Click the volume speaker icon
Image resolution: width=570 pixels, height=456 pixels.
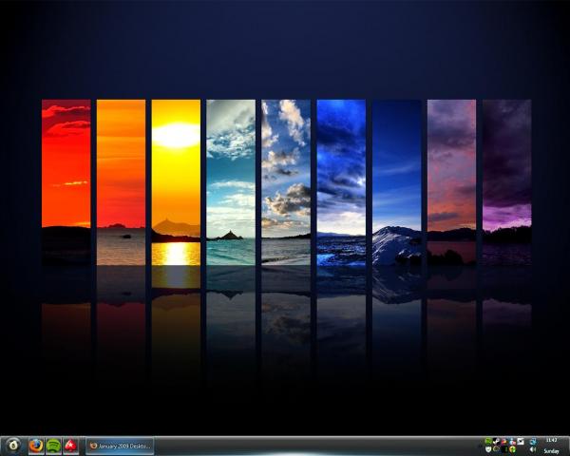(x=532, y=449)
